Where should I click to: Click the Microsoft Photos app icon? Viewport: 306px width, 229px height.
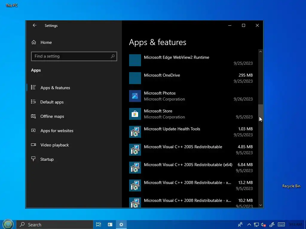(135, 96)
